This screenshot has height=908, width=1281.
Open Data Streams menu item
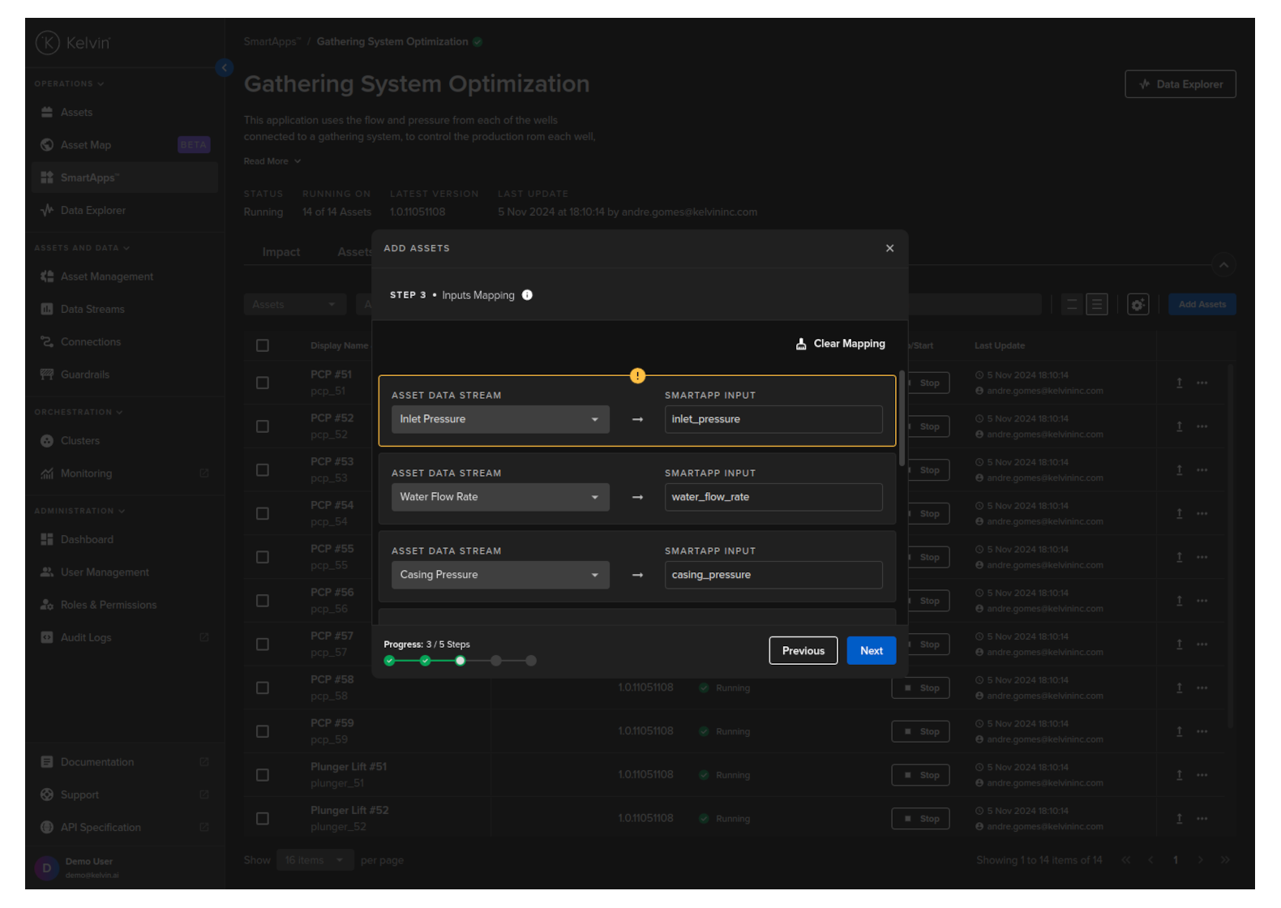click(92, 309)
